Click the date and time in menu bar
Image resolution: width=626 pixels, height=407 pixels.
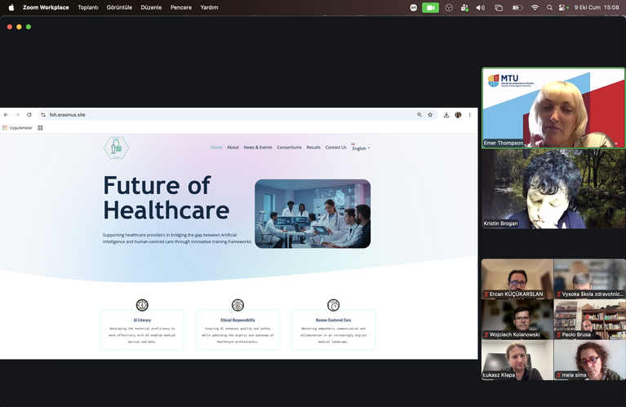coord(597,7)
